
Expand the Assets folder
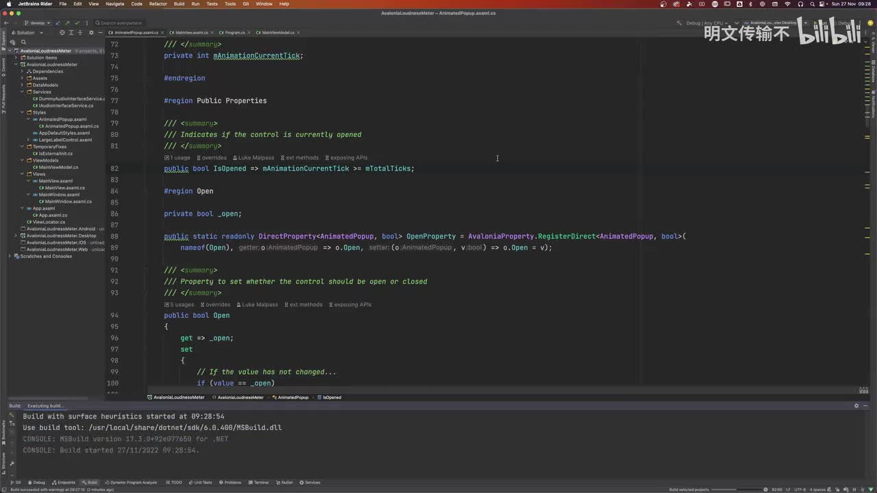click(22, 78)
